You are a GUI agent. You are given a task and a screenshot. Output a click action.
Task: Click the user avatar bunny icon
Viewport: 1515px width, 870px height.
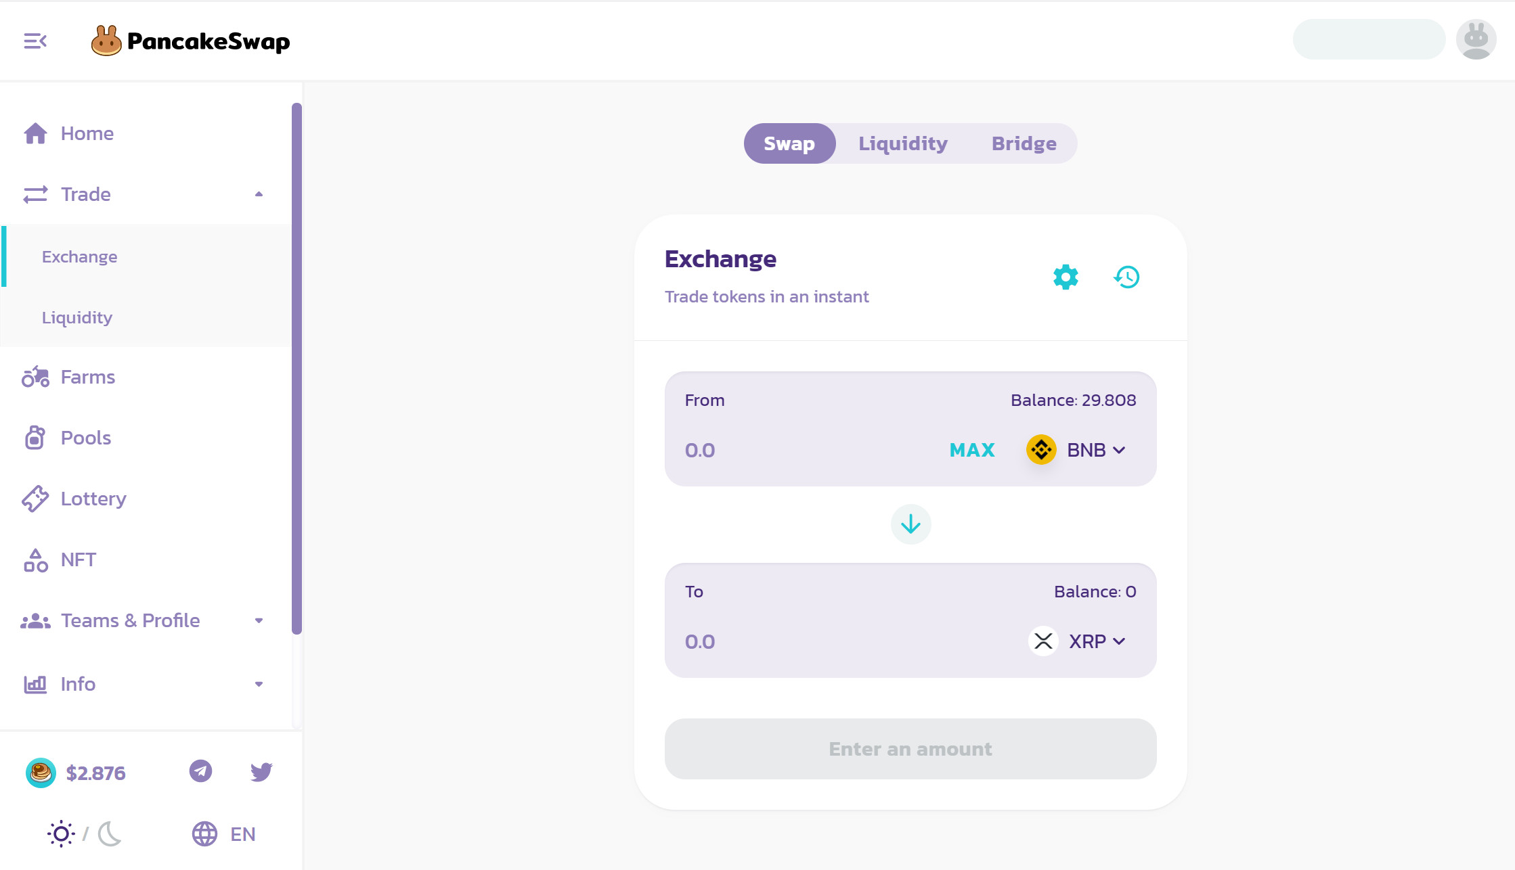coord(1476,39)
